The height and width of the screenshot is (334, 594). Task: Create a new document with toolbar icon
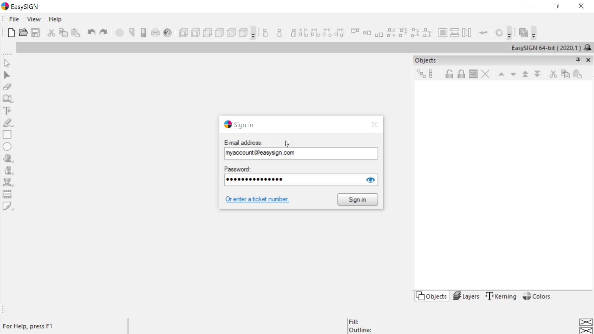pos(11,33)
